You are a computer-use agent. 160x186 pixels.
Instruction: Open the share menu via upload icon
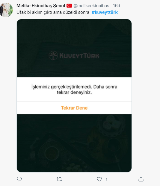pyautogui.click(x=141, y=179)
